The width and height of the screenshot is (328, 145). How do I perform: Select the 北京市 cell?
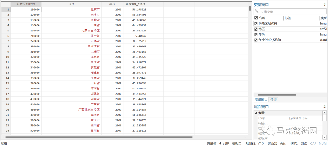point(72,9)
